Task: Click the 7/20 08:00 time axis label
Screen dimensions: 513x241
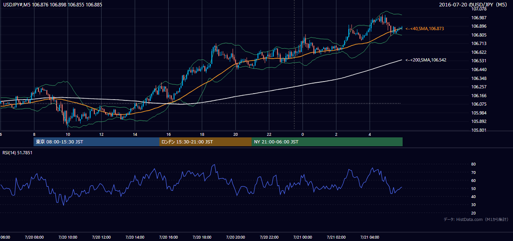Action: click(x=34, y=237)
